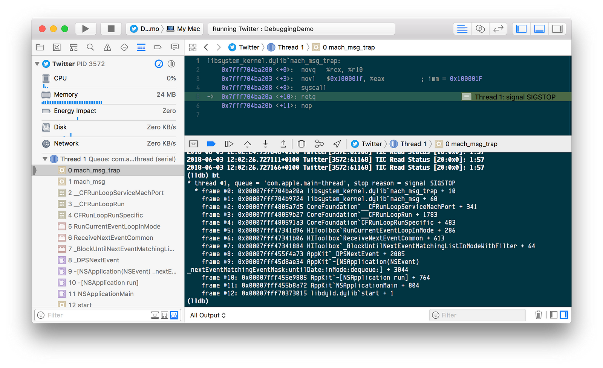Screen dimensions: 603x368
Task: Open the Network gauge report
Action: tap(109, 143)
